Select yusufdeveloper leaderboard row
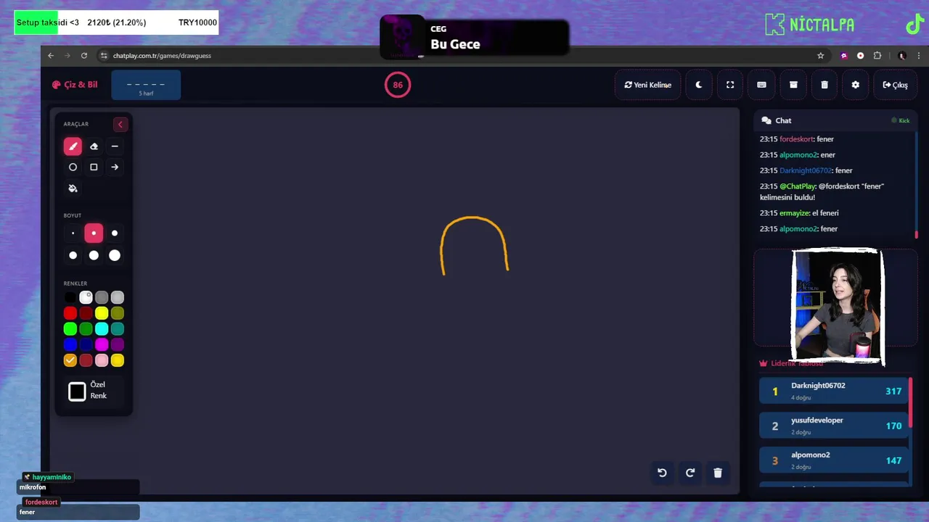 tap(834, 426)
